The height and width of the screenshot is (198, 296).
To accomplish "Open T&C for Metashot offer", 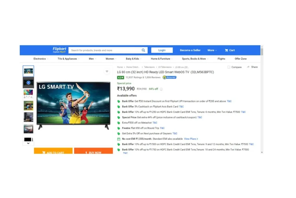I will pyautogui.click(x=155, y=123).
